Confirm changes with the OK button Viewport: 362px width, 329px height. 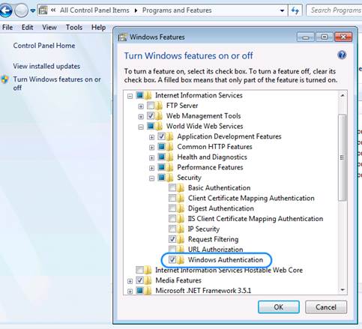click(x=279, y=307)
